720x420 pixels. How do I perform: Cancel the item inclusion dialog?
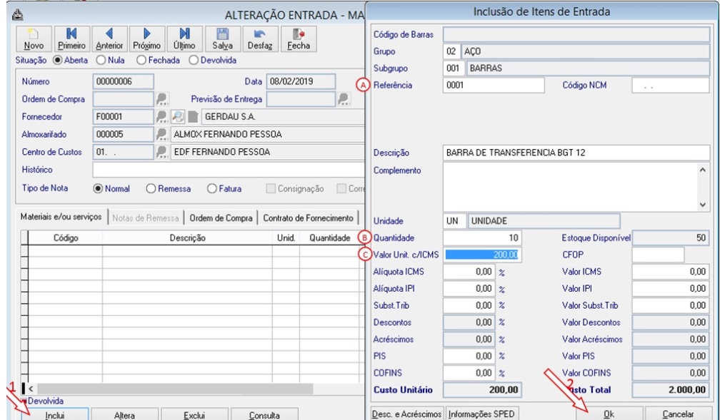click(x=679, y=413)
